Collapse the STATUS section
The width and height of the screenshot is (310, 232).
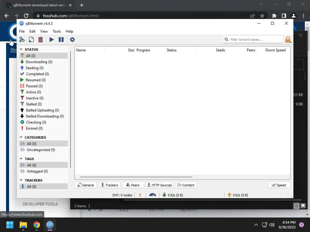21,49
